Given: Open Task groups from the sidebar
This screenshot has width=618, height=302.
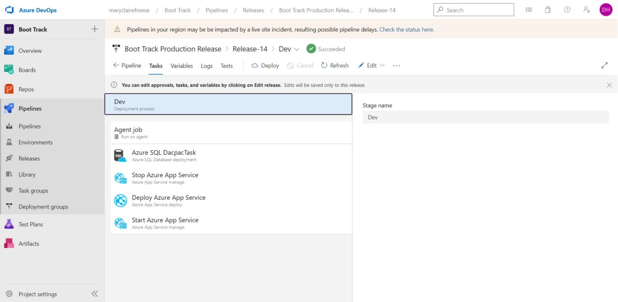Looking at the screenshot, I should pyautogui.click(x=33, y=190).
